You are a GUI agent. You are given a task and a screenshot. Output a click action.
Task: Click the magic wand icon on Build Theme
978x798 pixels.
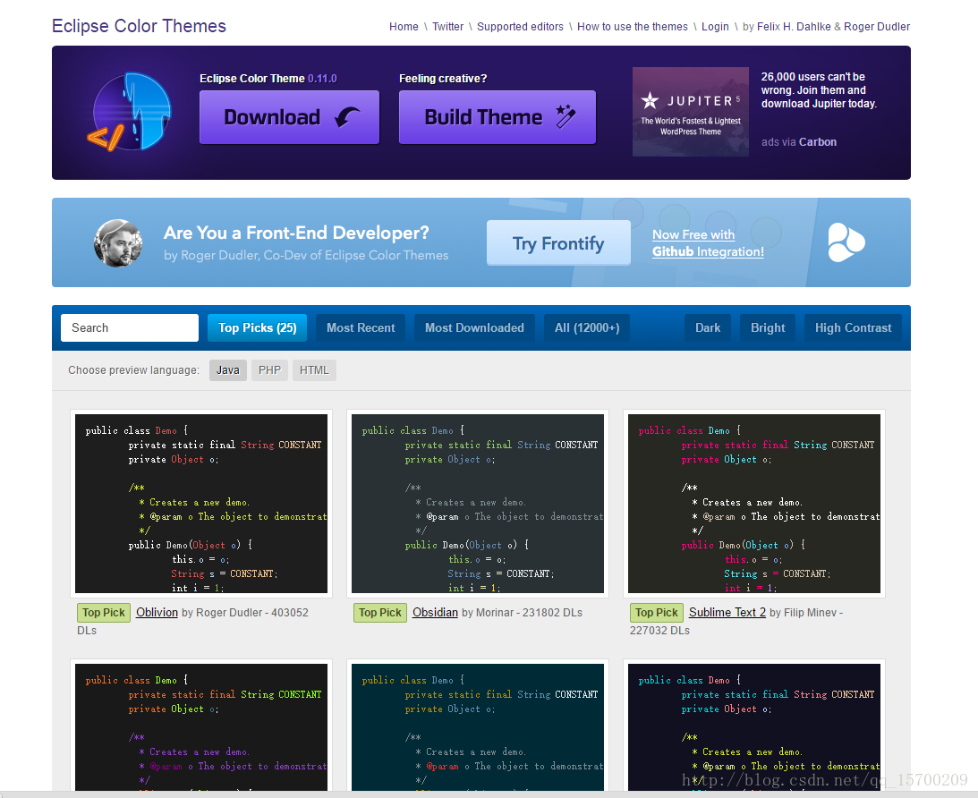click(566, 116)
